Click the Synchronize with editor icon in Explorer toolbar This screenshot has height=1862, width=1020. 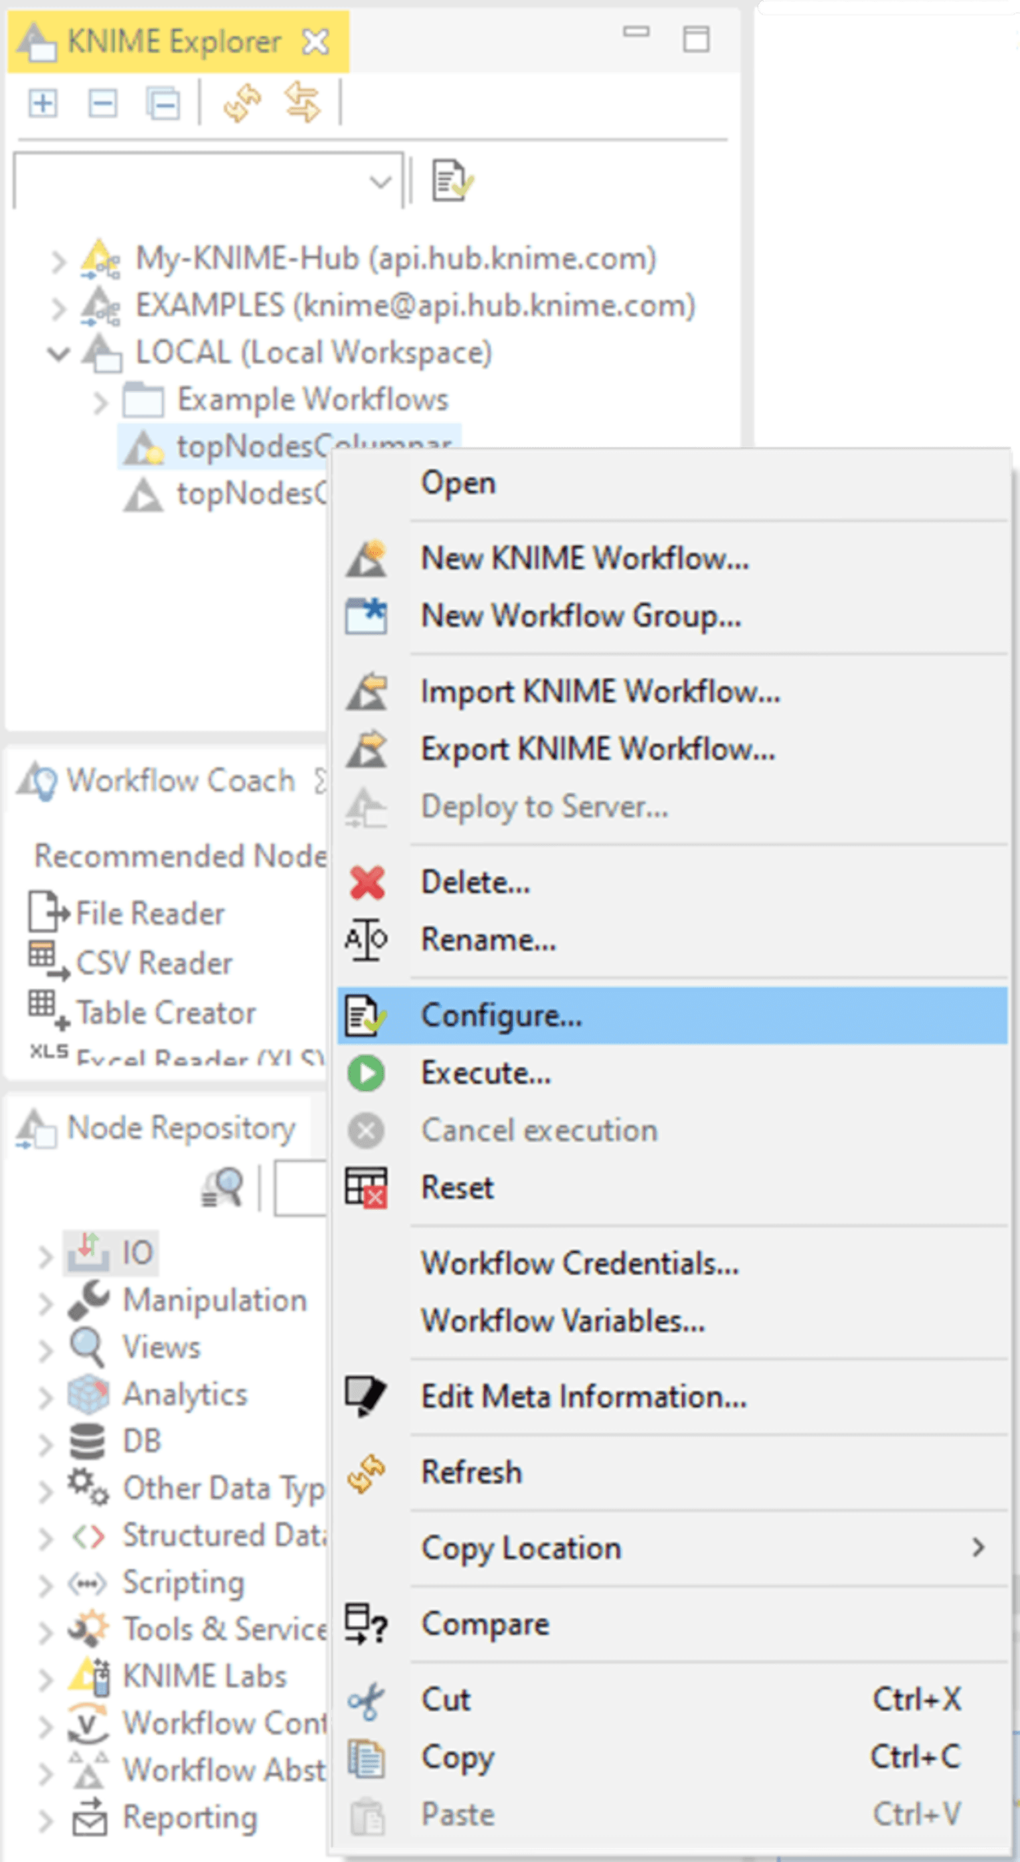point(302,102)
